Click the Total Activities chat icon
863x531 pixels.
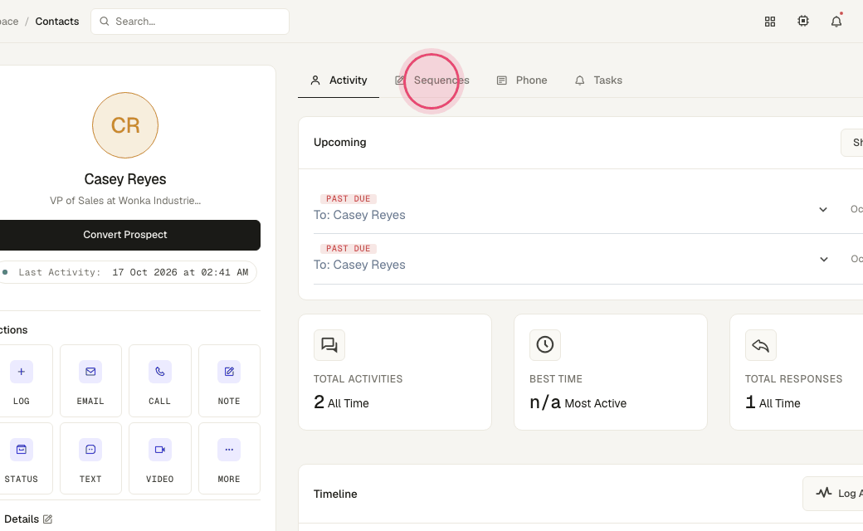(329, 345)
